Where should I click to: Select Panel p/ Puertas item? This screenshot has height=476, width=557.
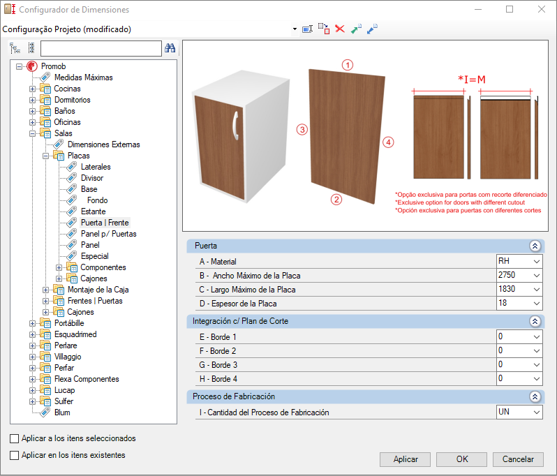click(109, 234)
